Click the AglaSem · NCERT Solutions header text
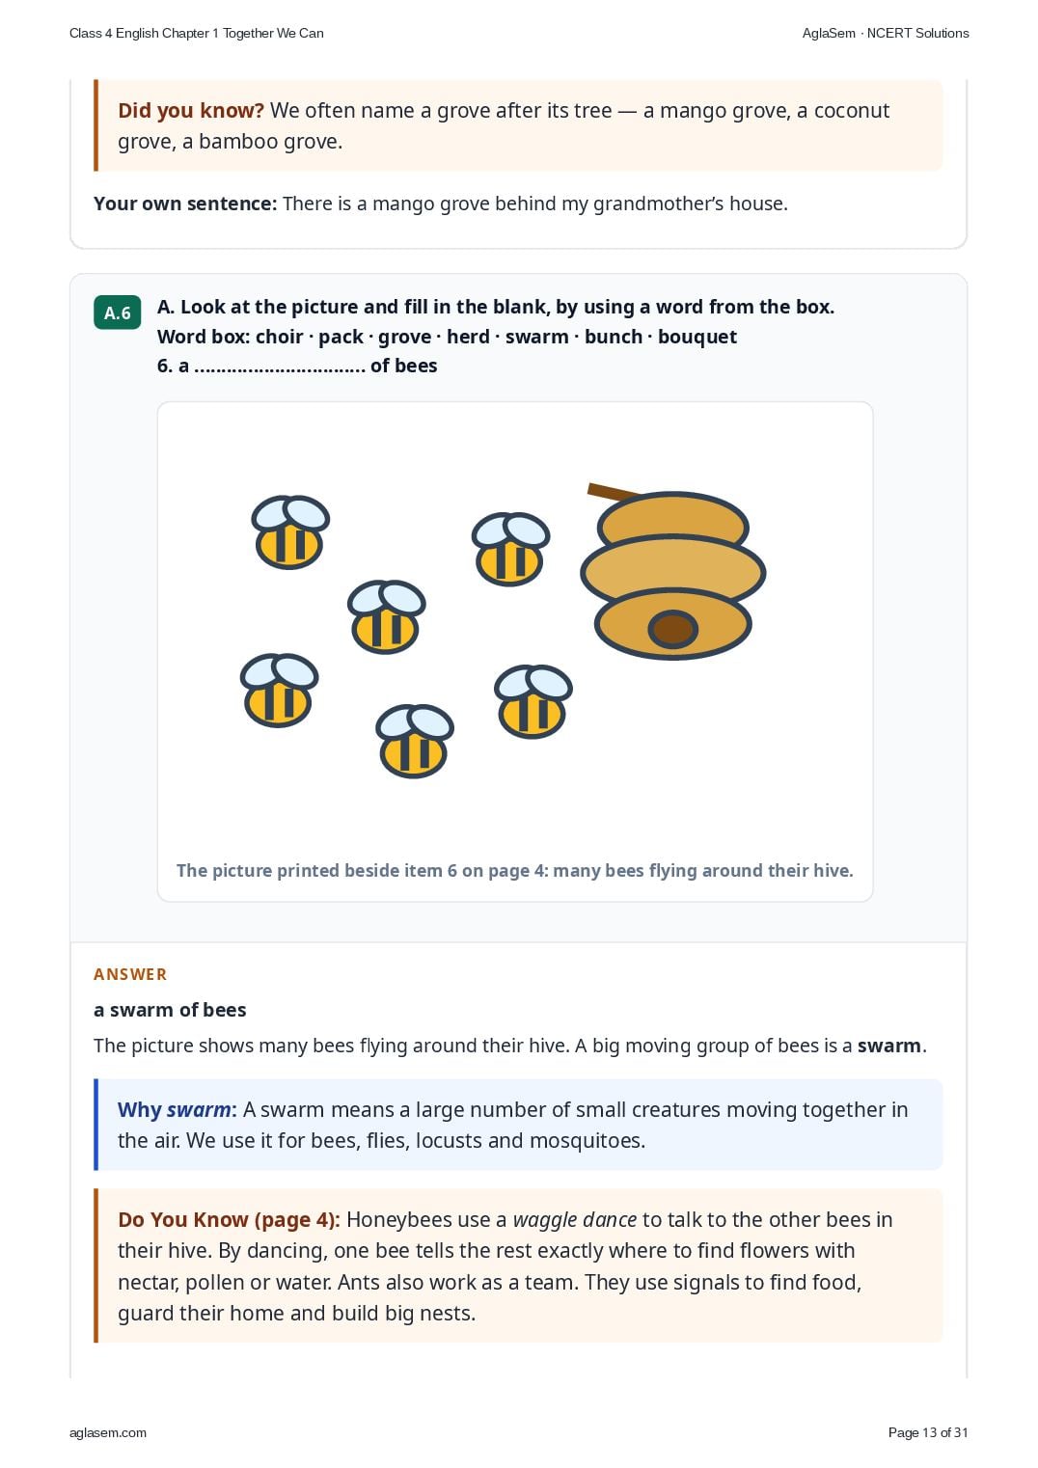 click(886, 33)
